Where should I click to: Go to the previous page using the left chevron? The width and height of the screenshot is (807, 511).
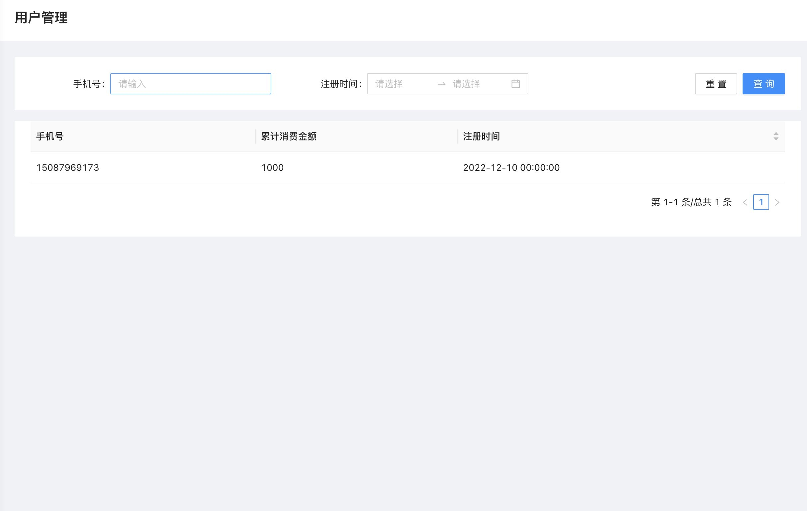[x=745, y=202]
